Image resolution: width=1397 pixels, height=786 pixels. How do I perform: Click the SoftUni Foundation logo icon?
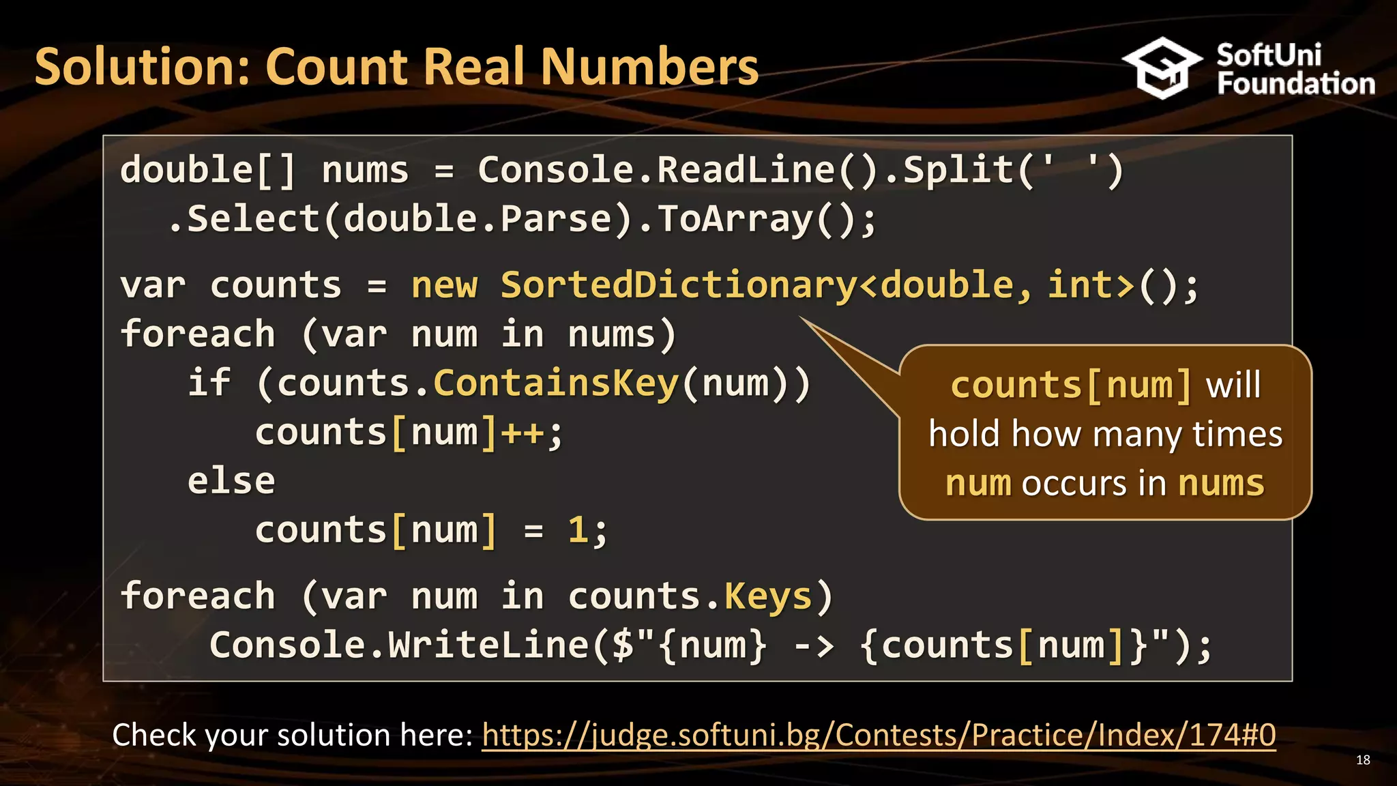pyautogui.click(x=1162, y=68)
